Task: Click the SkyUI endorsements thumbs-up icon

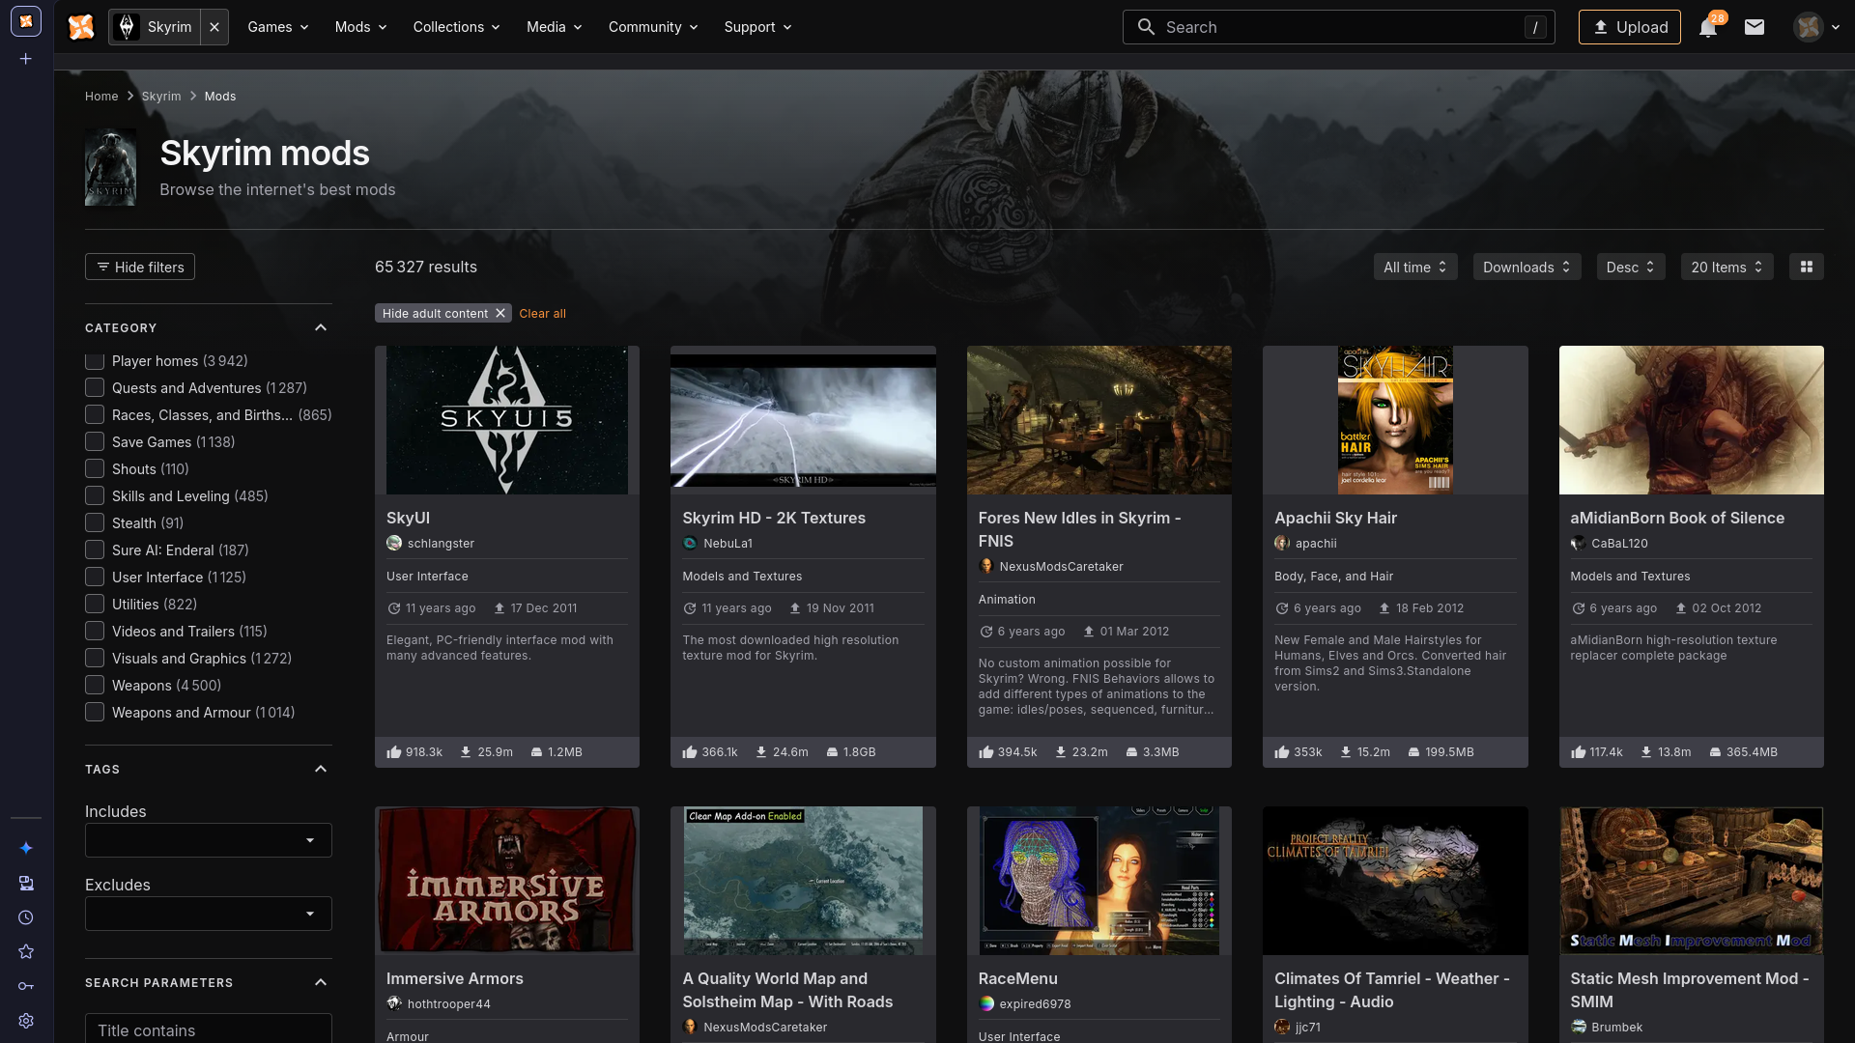Action: (x=394, y=752)
